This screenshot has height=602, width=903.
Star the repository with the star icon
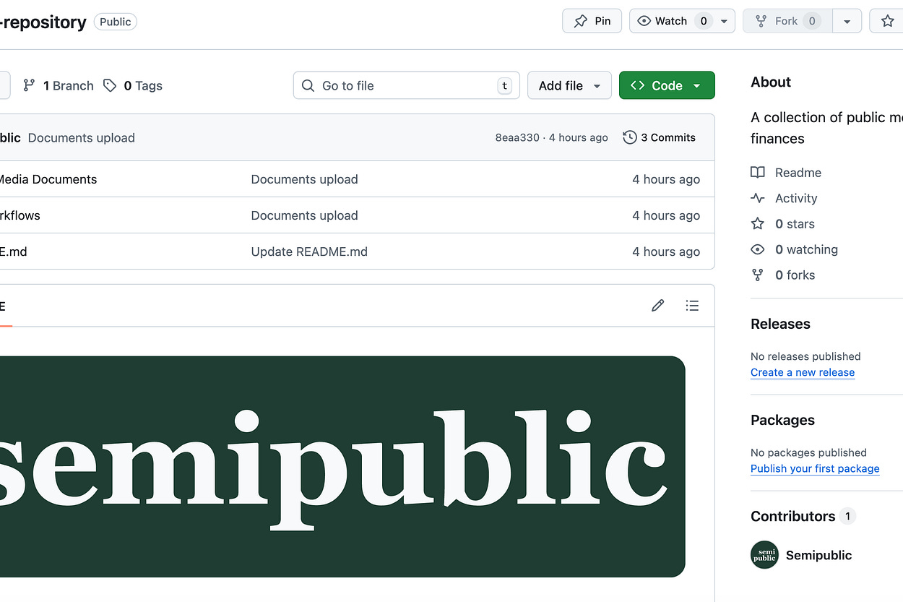887,21
